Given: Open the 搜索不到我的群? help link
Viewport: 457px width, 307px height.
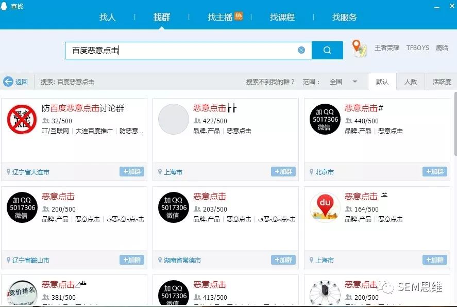Looking at the screenshot, I should (x=270, y=82).
